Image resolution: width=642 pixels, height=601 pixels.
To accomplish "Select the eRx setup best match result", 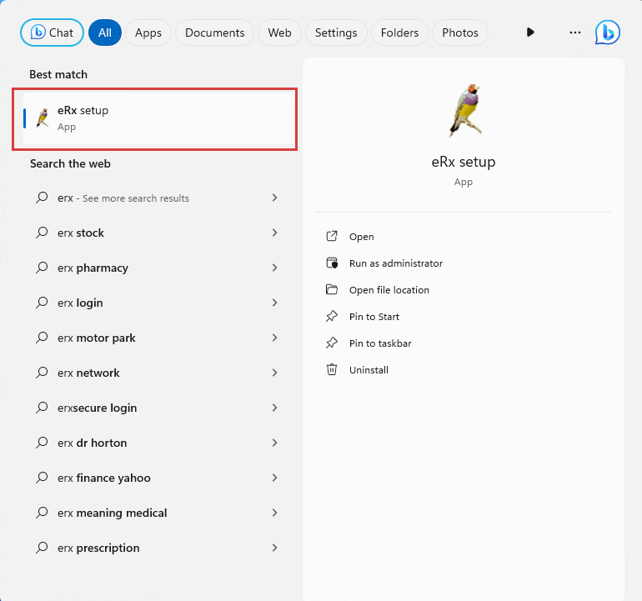I will tap(154, 119).
